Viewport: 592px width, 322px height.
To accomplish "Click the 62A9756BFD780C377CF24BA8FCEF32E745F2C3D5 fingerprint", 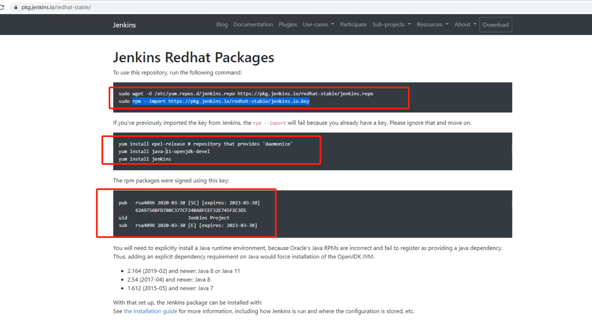I will pos(191,210).
